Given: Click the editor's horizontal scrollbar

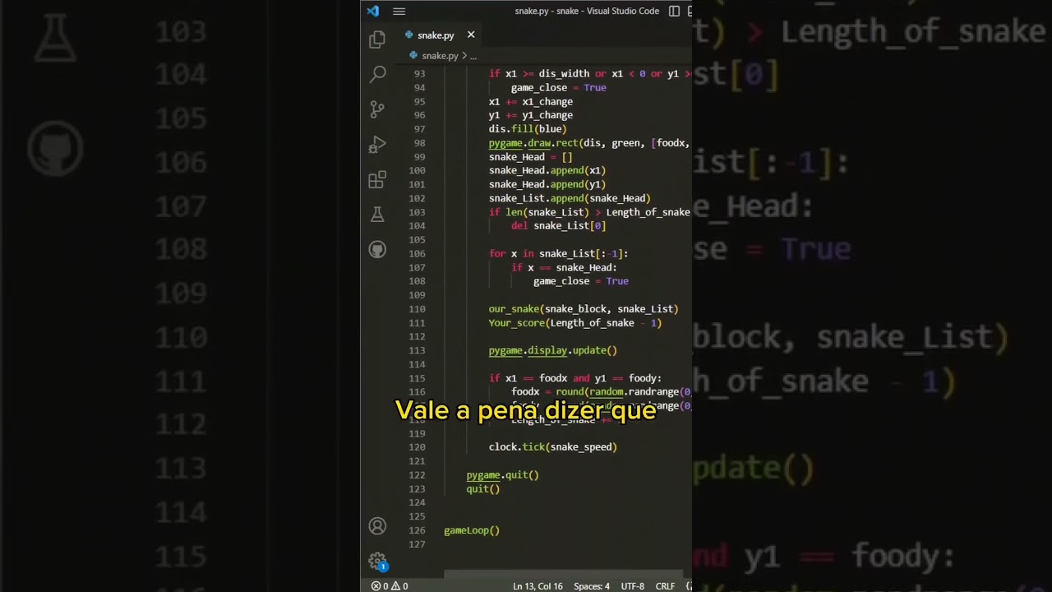Looking at the screenshot, I should pos(563,575).
